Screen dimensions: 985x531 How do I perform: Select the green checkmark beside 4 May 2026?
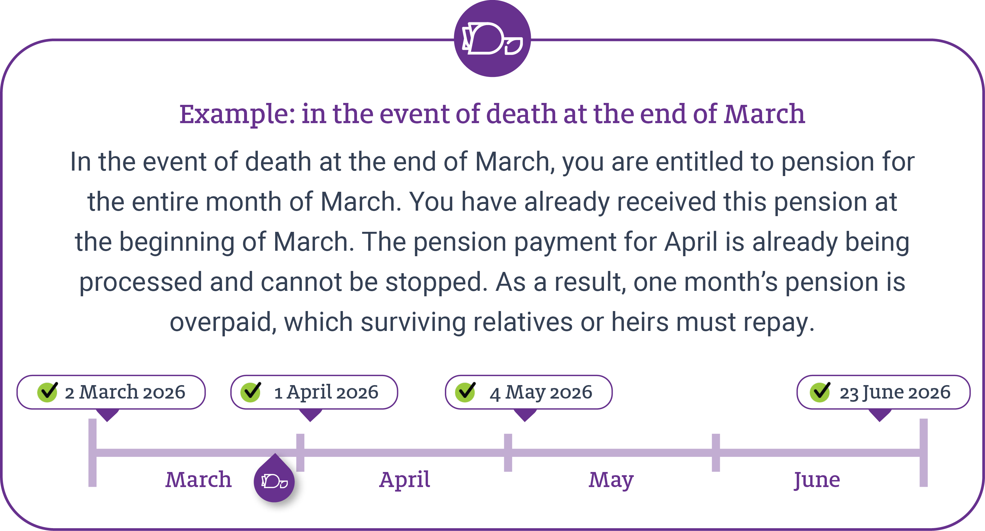click(465, 392)
